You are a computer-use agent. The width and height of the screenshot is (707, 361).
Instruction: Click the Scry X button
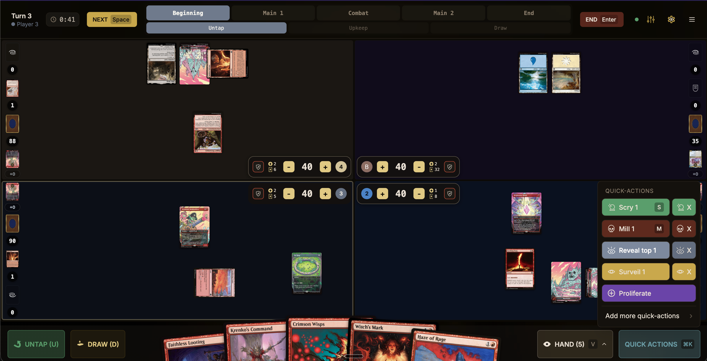684,207
